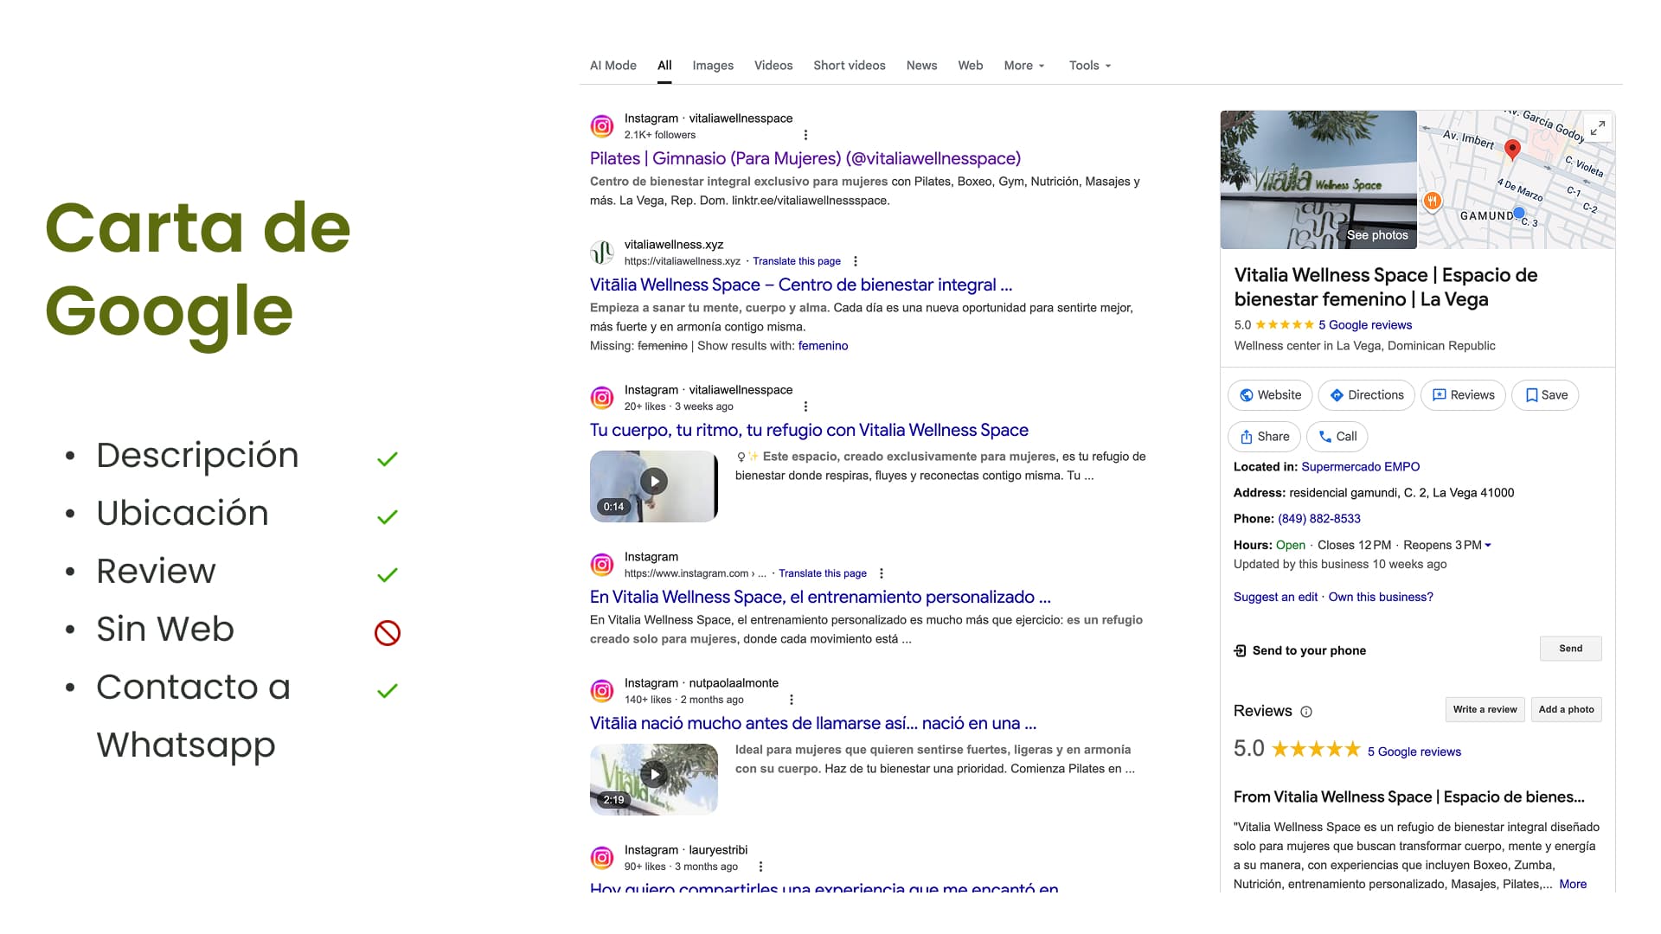The width and height of the screenshot is (1661, 934).
Task: Open options menu for the Pilates Gimnasio result
Action: point(805,135)
